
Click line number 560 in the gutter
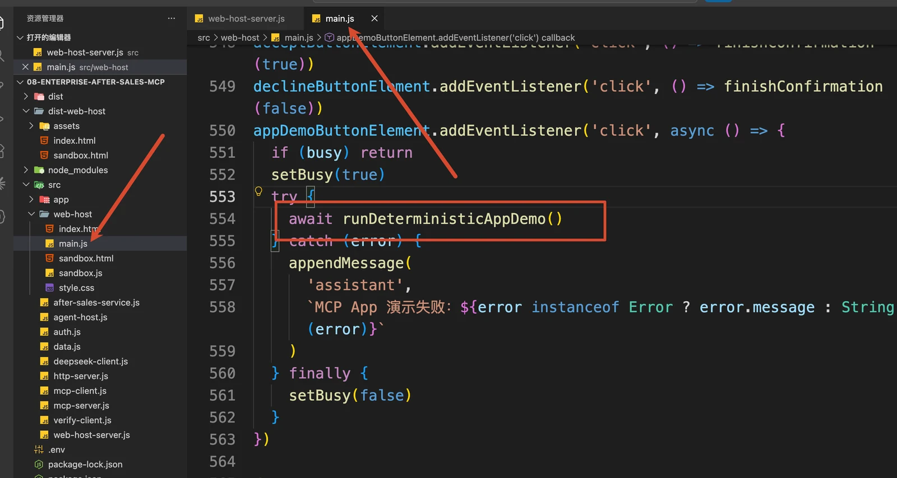[222, 373]
